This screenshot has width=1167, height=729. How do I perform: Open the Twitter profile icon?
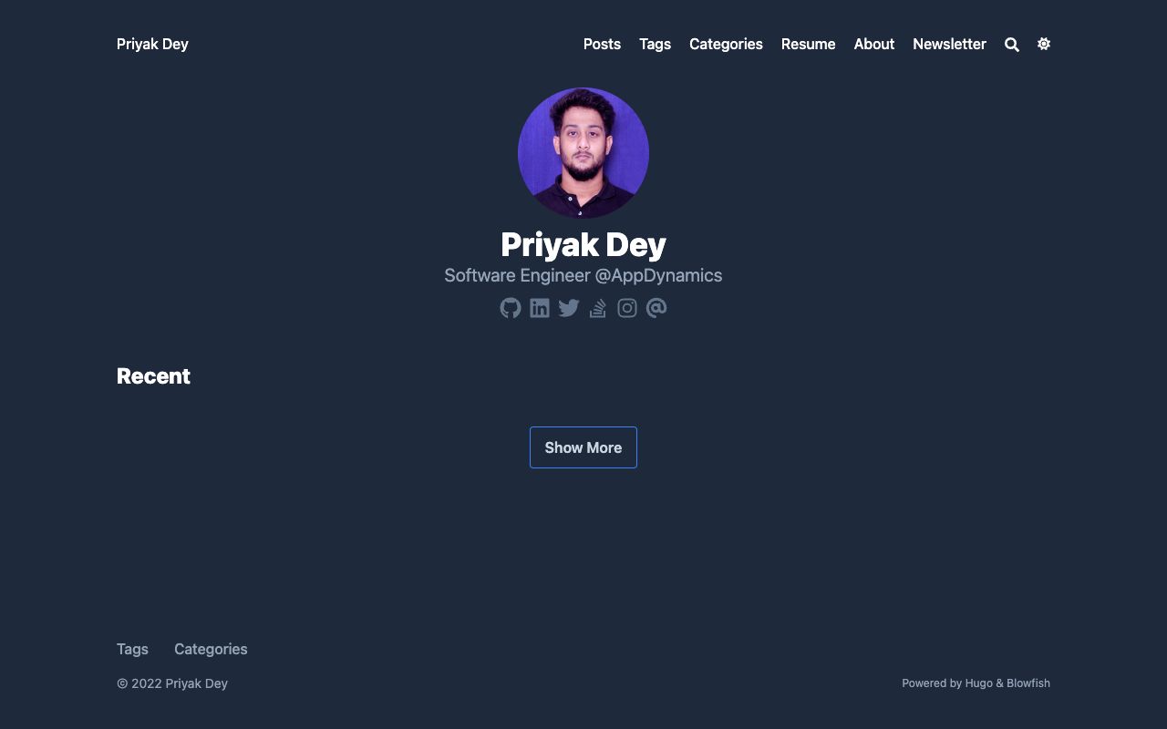pyautogui.click(x=569, y=308)
